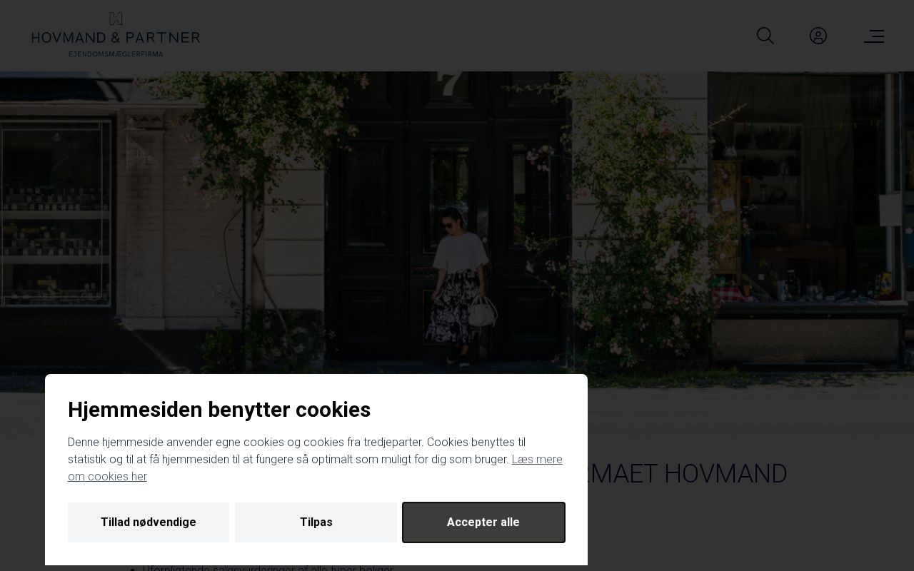
Task: Open the search magnifier icon
Action: coord(765,36)
